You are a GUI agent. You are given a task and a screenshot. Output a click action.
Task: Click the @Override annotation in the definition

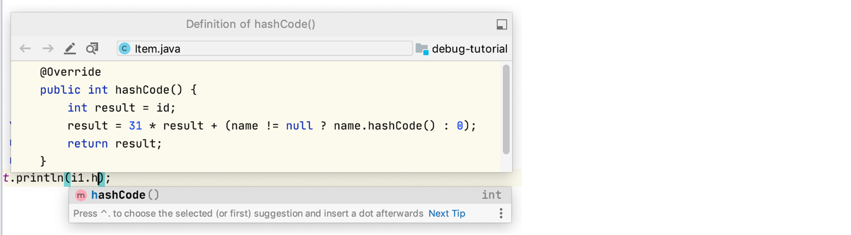pyautogui.click(x=70, y=72)
